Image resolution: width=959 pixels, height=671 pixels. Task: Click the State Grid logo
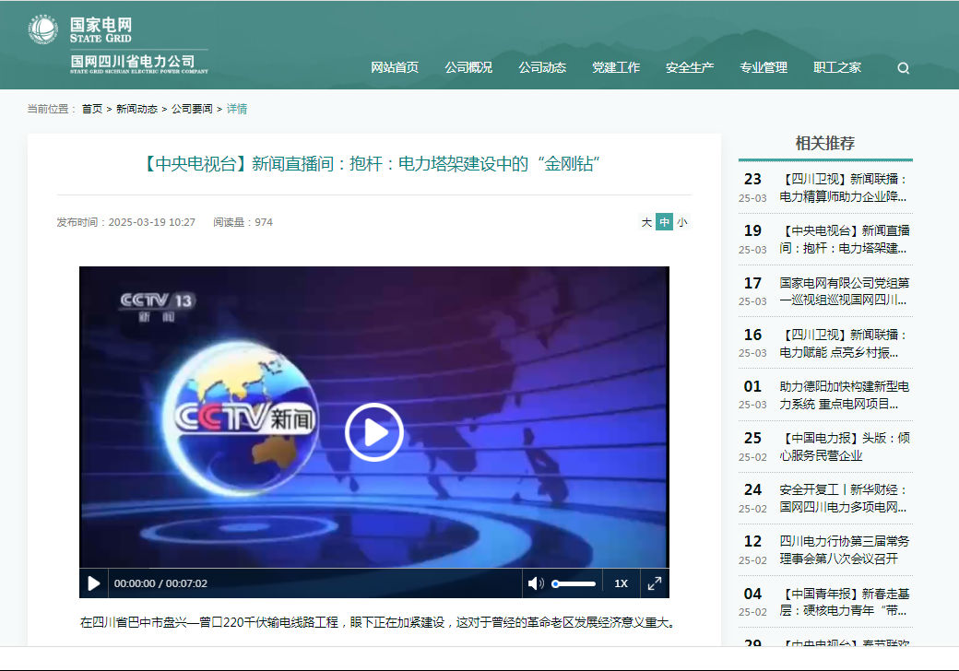(117, 45)
